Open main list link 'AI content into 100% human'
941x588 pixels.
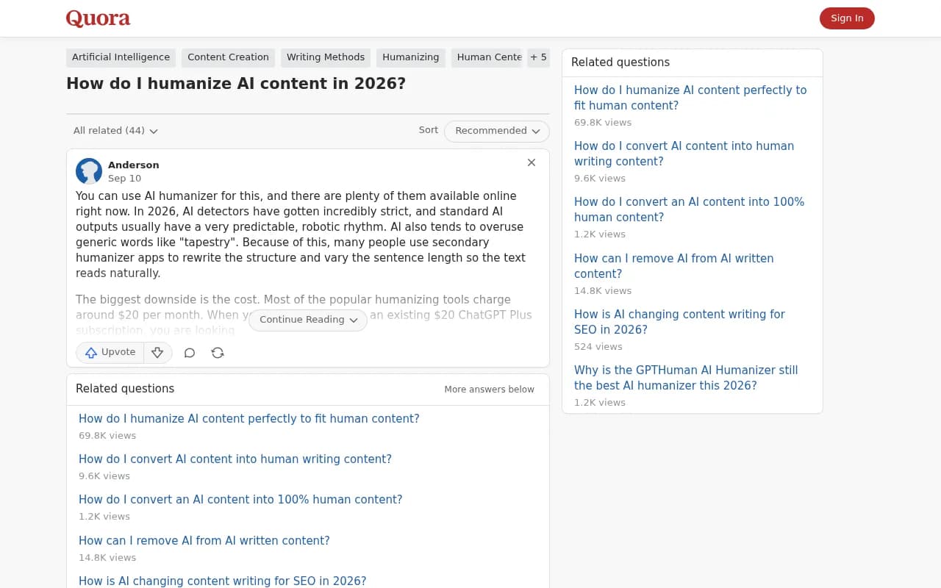pos(240,500)
